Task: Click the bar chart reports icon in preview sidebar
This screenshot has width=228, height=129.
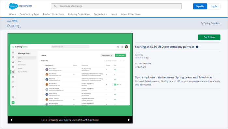Action: pos(13,62)
